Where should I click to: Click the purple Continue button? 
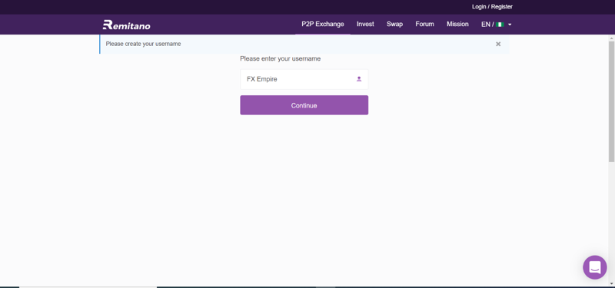point(304,105)
